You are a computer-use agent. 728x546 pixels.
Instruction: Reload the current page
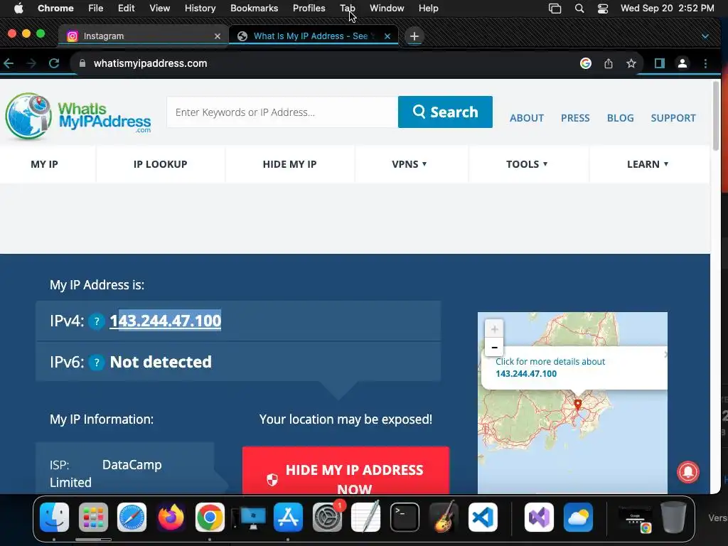[54, 63]
